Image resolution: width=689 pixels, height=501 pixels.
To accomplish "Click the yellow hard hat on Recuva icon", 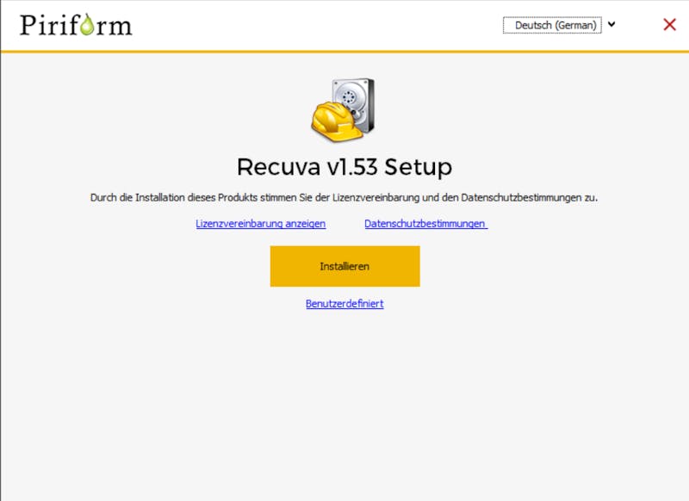I will pyautogui.click(x=336, y=122).
